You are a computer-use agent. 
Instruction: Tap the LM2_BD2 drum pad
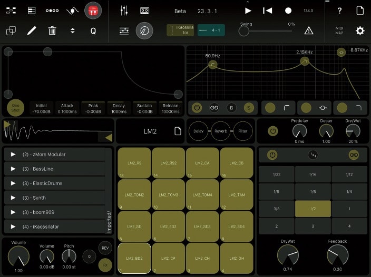pos(134,259)
